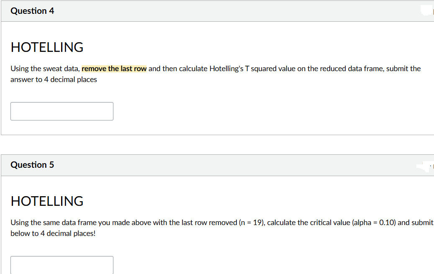Click the Question 4 answer input box
This screenshot has width=434, height=274.
click(62, 111)
